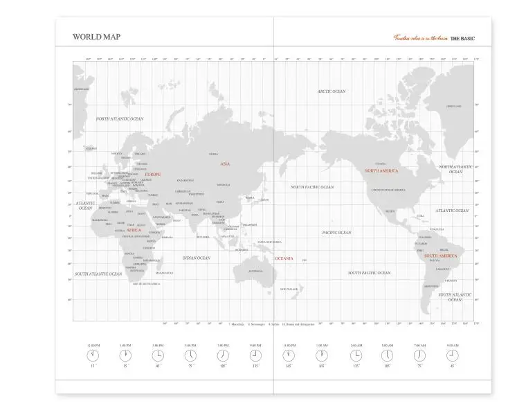517x408 pixels.
Task: Click the PACIFIC OCEAN label near the equator
Action: click(x=336, y=233)
